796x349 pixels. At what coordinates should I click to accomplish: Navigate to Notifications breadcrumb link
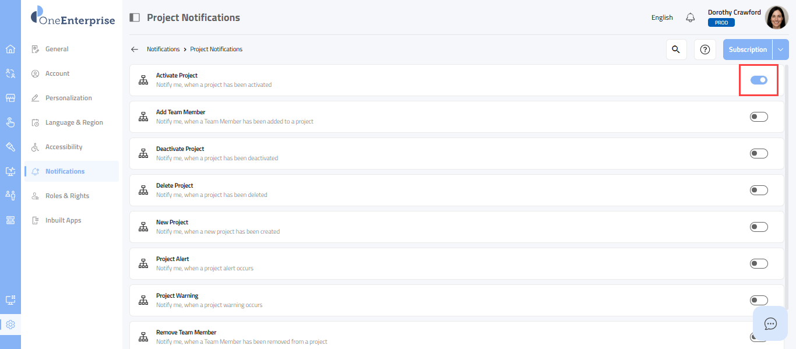(x=163, y=50)
